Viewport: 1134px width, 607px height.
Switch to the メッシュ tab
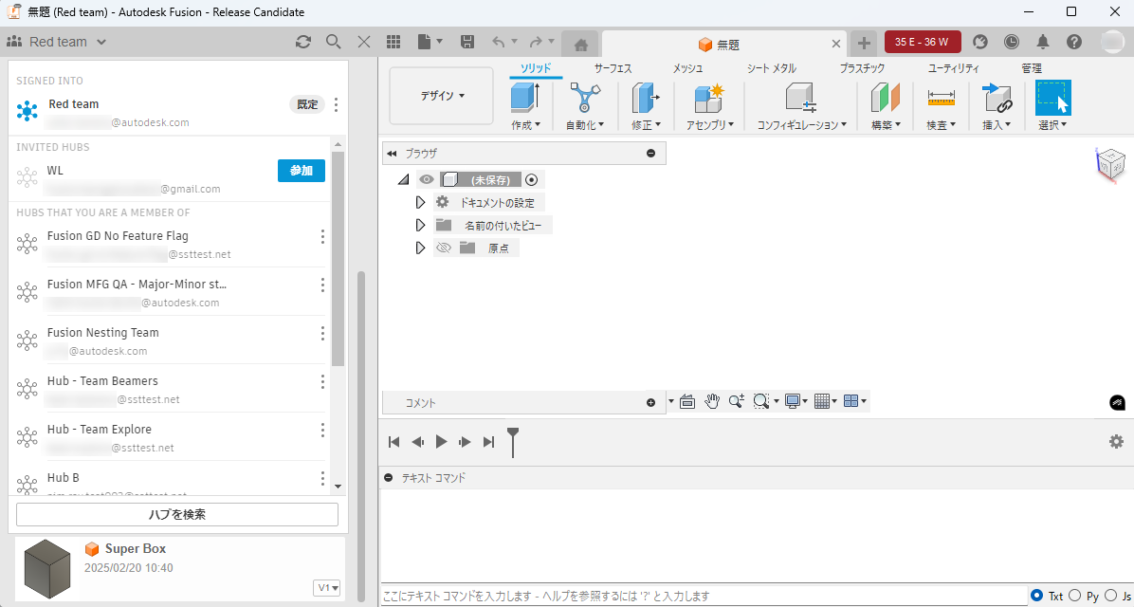[687, 68]
